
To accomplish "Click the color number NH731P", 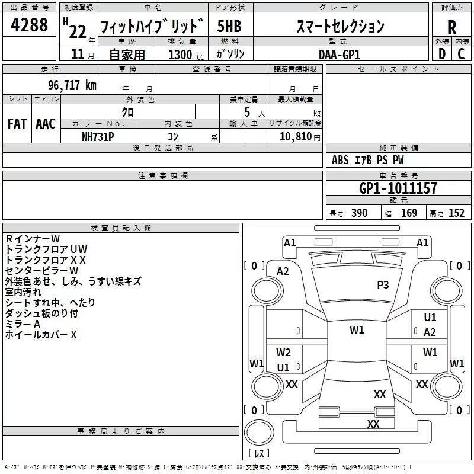I will (98, 137).
